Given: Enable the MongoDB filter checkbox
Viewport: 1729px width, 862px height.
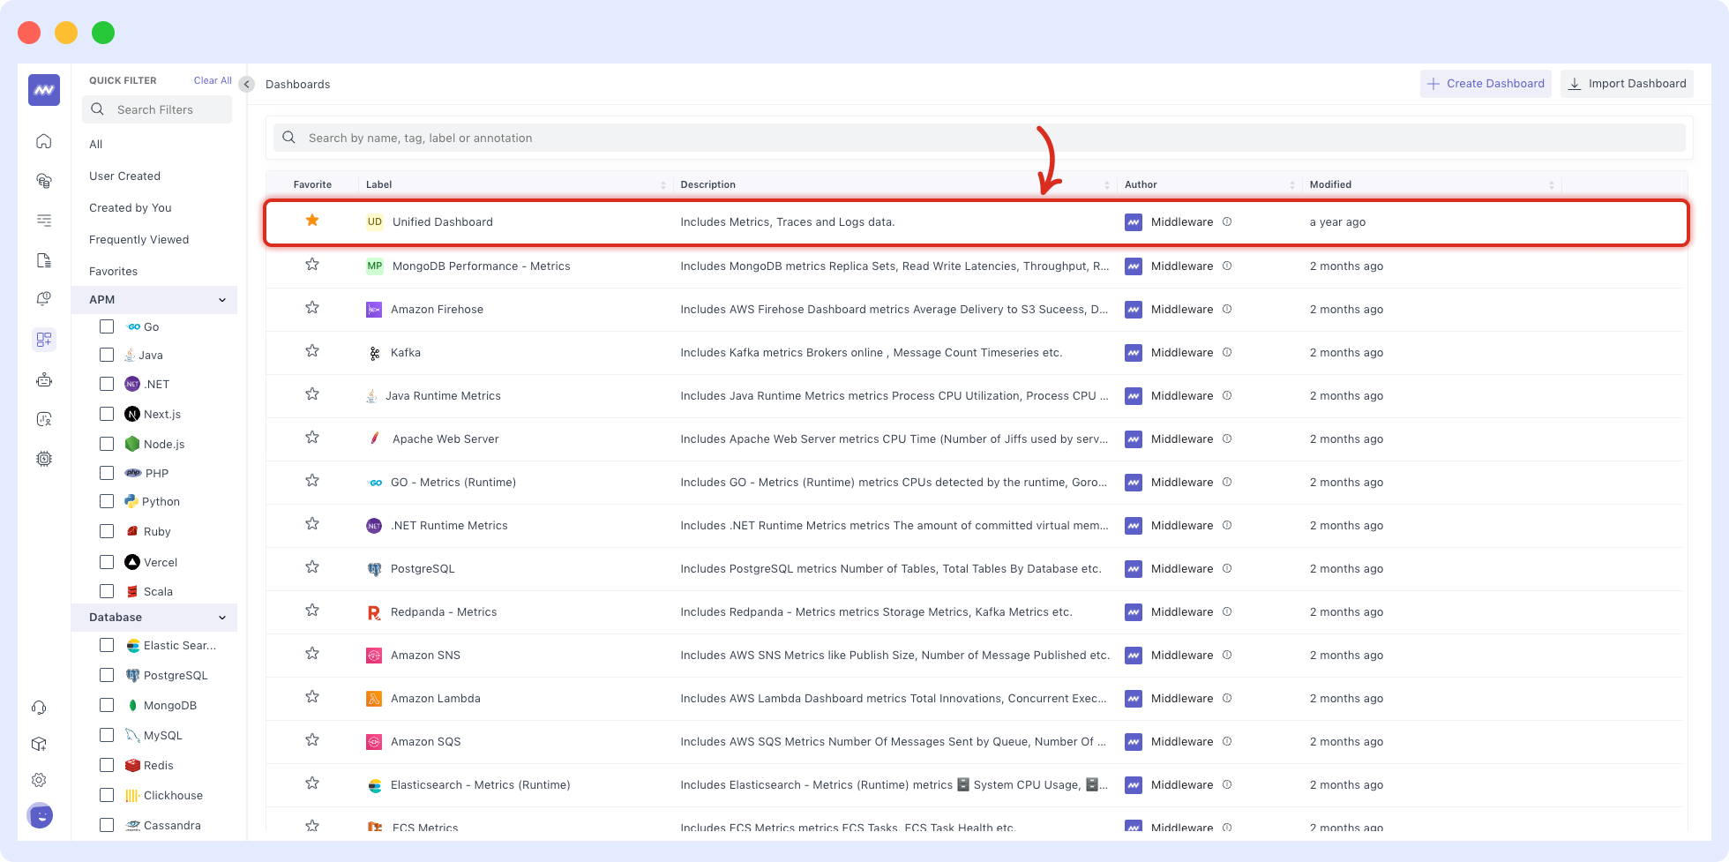Looking at the screenshot, I should [x=107, y=705].
